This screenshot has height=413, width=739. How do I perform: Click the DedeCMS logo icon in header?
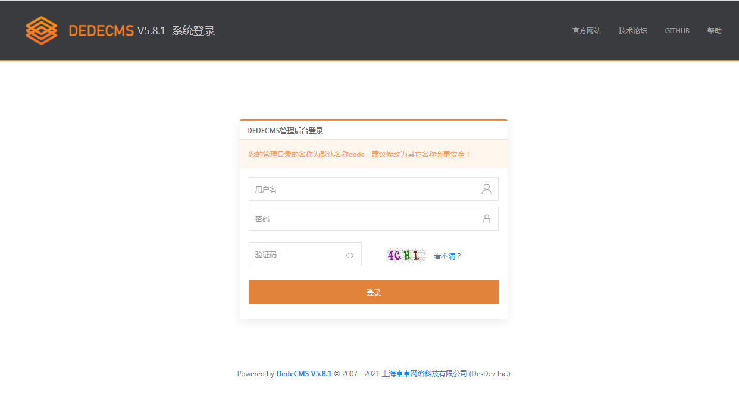40,30
